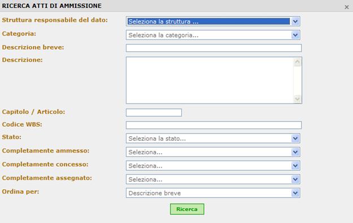The width and height of the screenshot is (353, 223).
Task: Open the Completamente concesso dropdown
Action: coord(213,166)
